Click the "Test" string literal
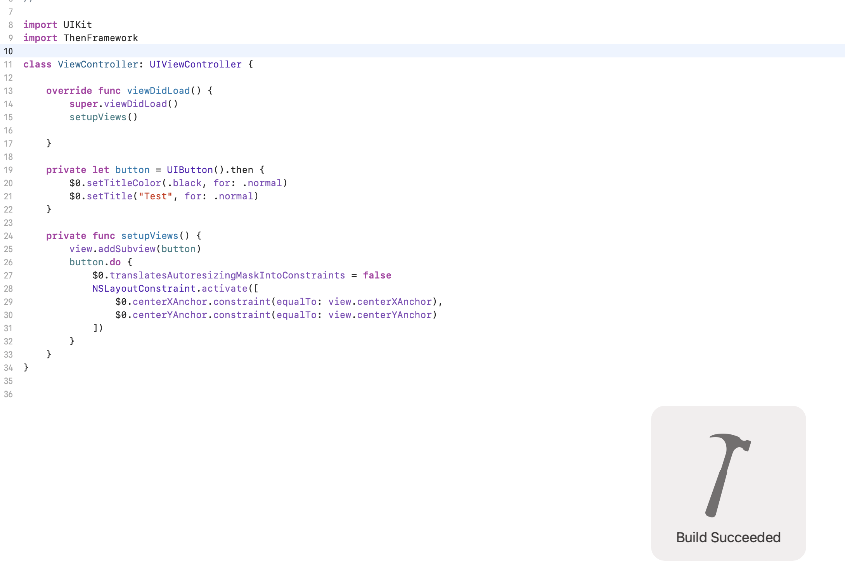Image resolution: width=845 pixels, height=581 pixels. pyautogui.click(x=155, y=196)
